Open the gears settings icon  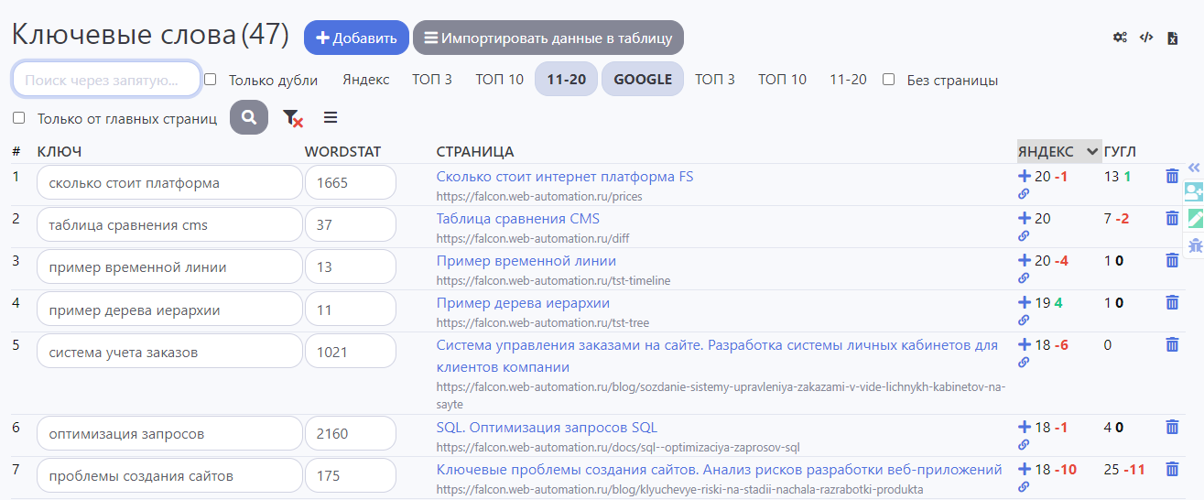pos(1120,38)
